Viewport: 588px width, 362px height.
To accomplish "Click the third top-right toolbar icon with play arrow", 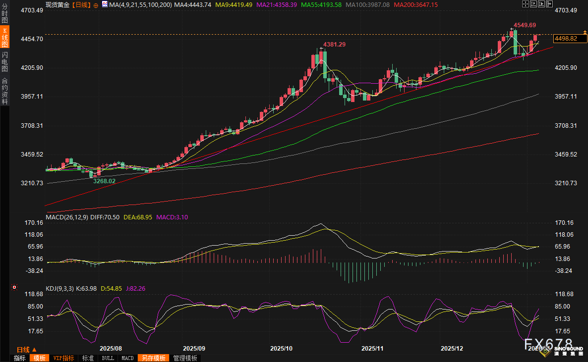I will pyautogui.click(x=542, y=4).
